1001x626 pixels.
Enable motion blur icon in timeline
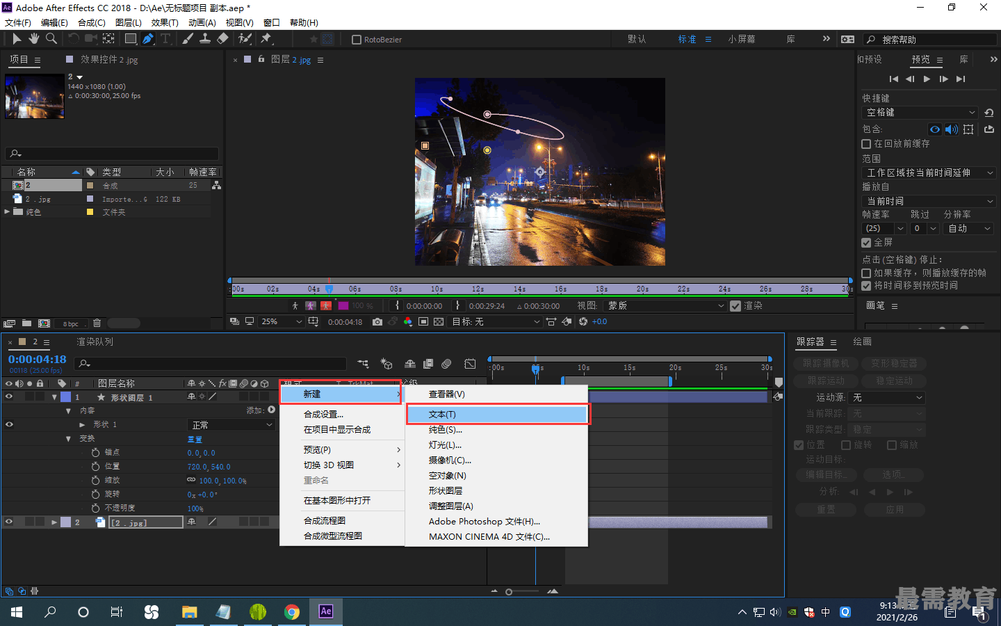(446, 364)
